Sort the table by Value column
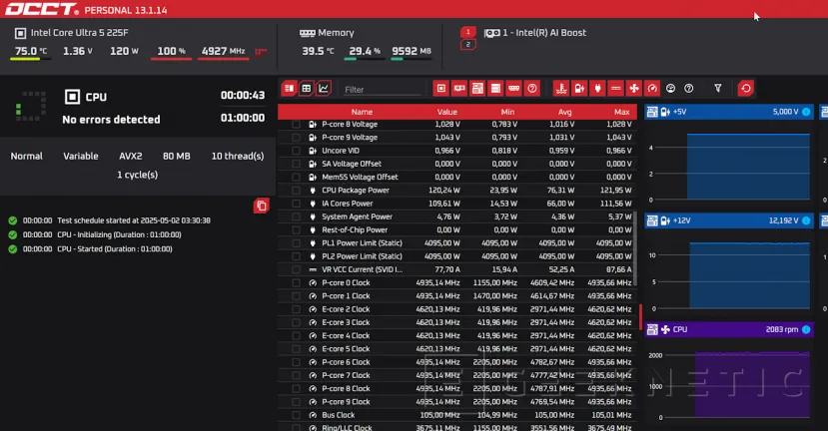Image resolution: width=828 pixels, height=431 pixels. 446,112
